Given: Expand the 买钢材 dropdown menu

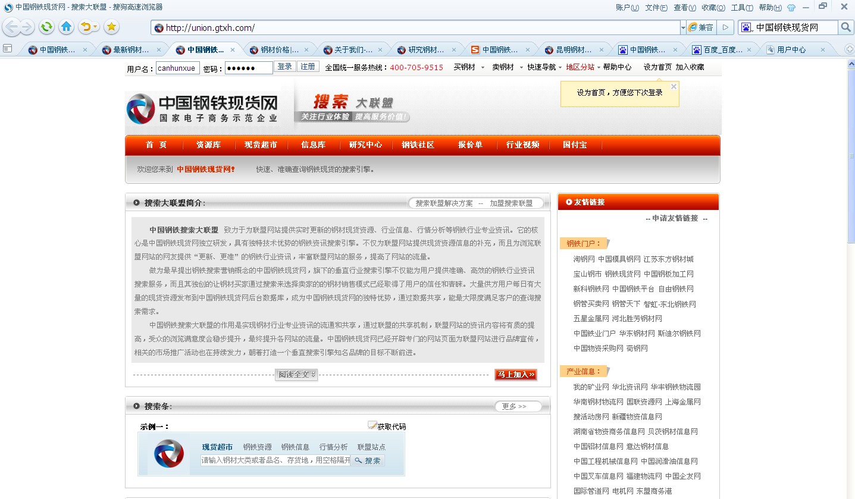Looking at the screenshot, I should (x=483, y=68).
